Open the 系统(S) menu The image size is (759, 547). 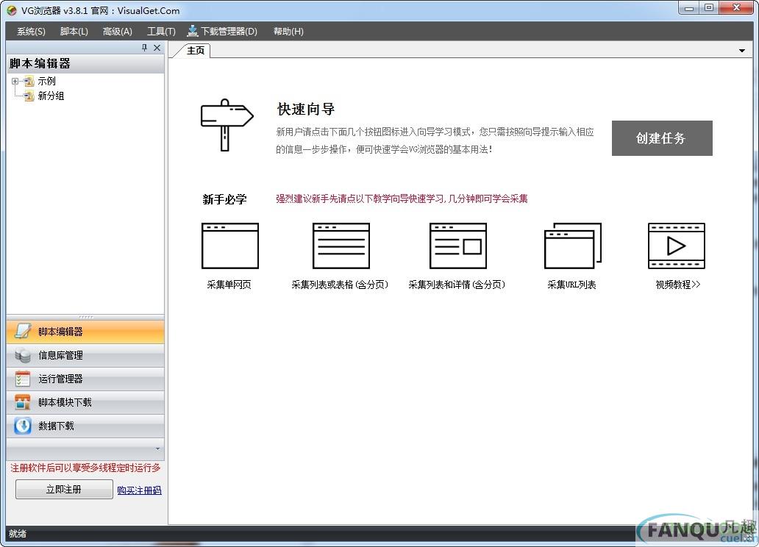coord(31,32)
